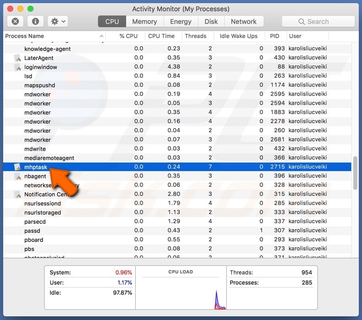Select mdworker with PID 260
Viewport: 362px width, 320px height.
click(x=177, y=130)
